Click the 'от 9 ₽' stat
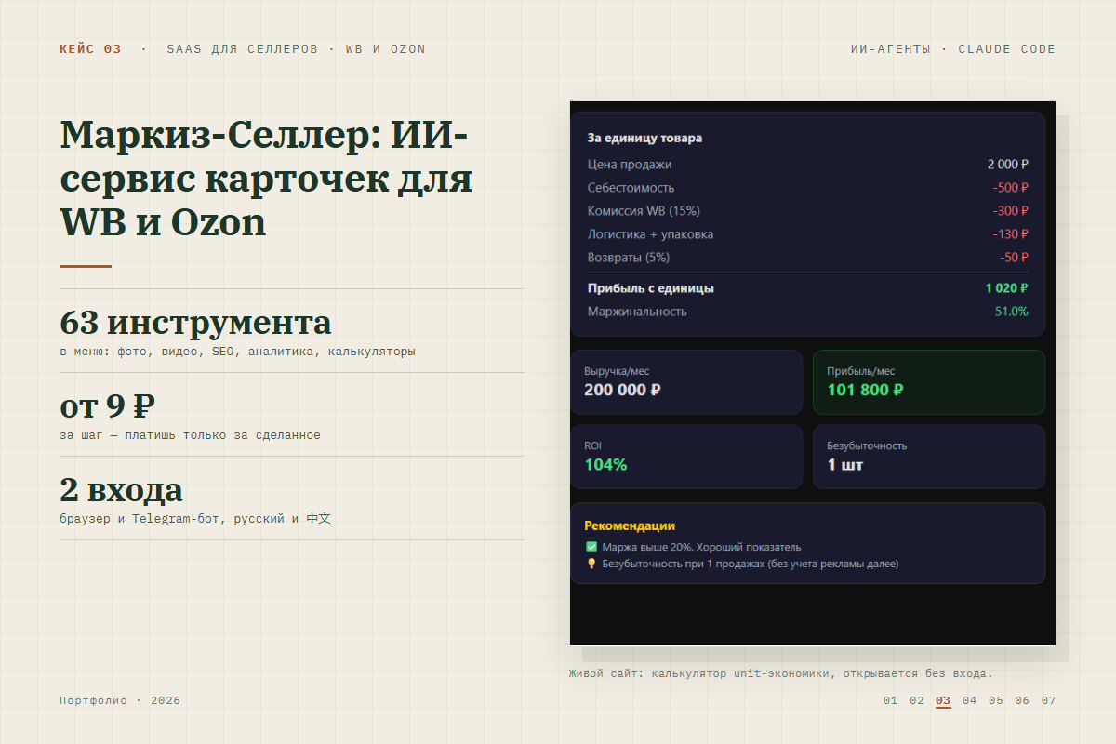 click(107, 406)
